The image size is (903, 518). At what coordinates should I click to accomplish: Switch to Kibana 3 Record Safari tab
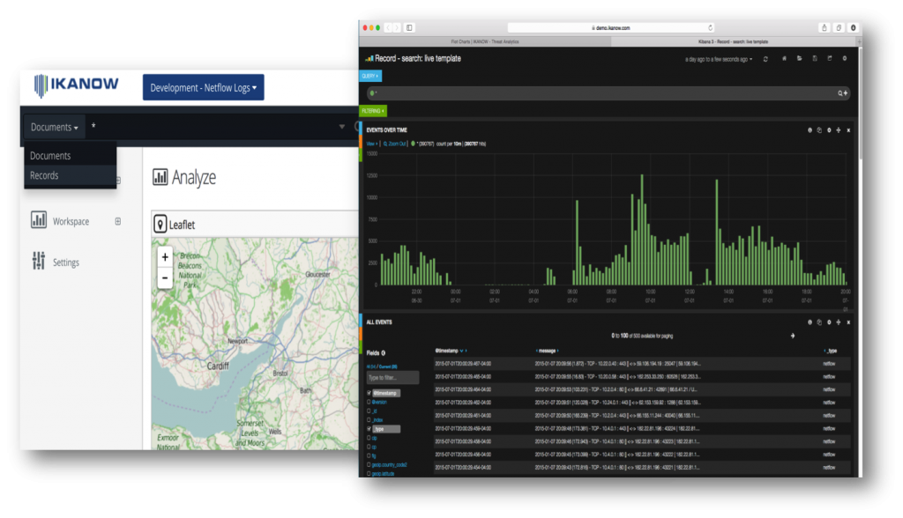pos(733,41)
